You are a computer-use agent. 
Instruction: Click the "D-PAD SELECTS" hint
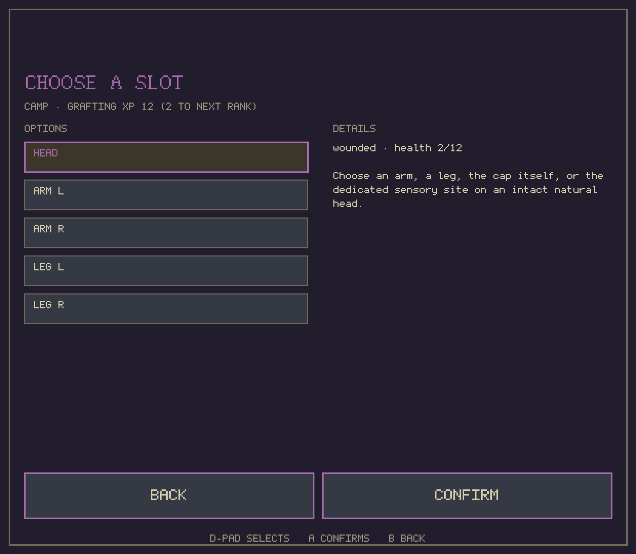pos(250,538)
